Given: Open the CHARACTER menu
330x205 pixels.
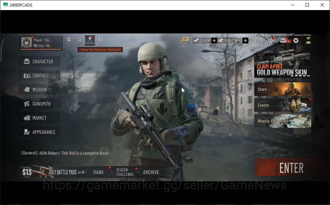Looking at the screenshot, I should pos(40,61).
